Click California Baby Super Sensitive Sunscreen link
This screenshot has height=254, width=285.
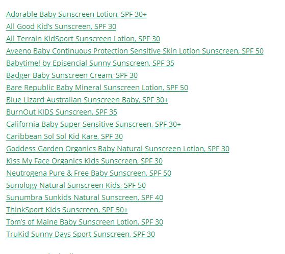coord(93,124)
